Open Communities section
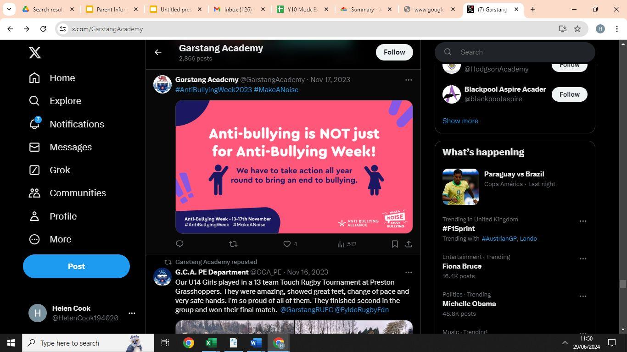 (67, 193)
